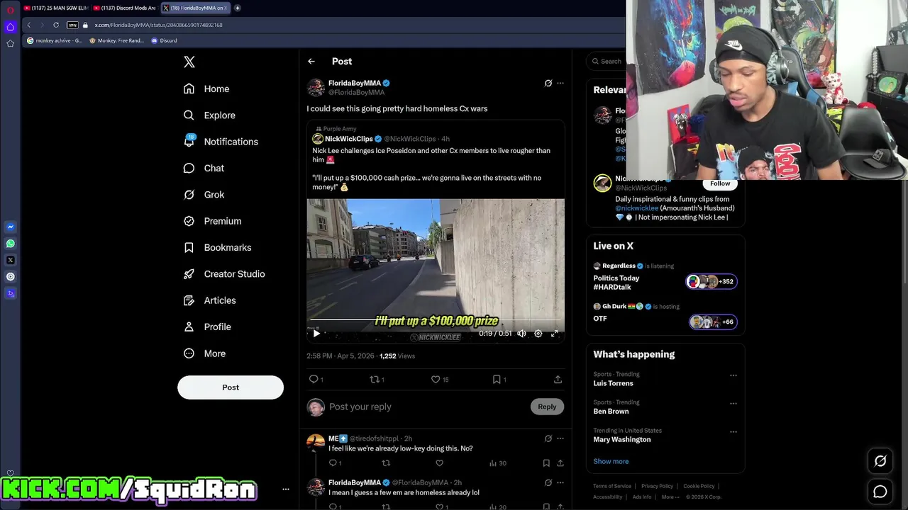Click the browser back arrow
The height and width of the screenshot is (510, 908).
(x=29, y=25)
